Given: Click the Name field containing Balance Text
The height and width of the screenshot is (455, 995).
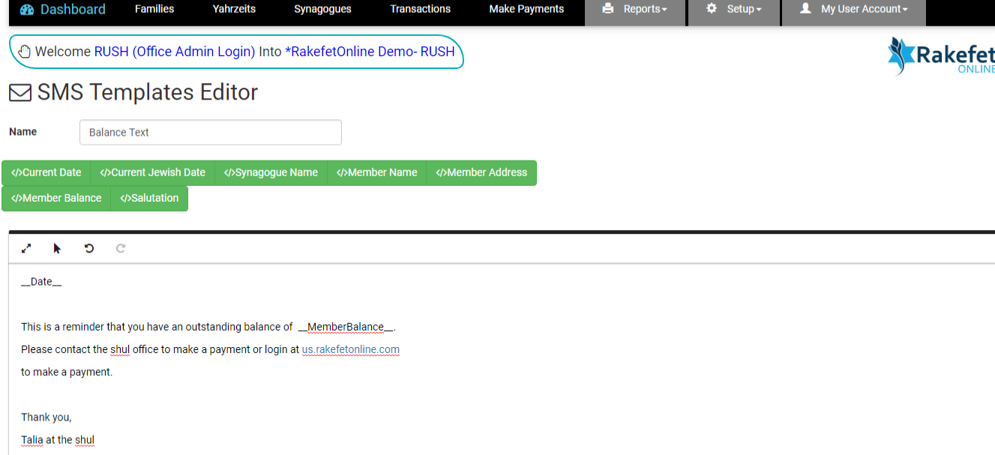Looking at the screenshot, I should click(x=211, y=132).
